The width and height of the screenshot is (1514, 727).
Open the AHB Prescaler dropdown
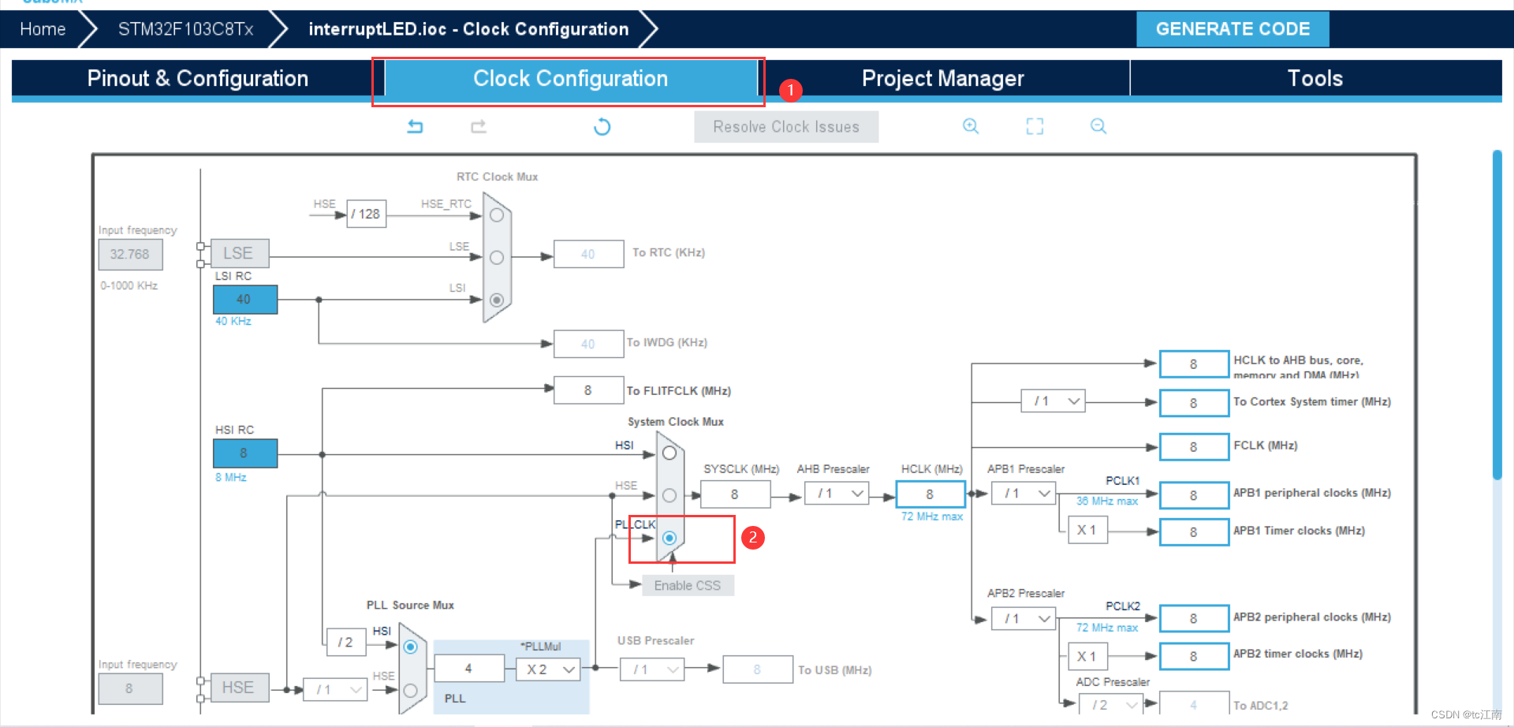point(837,494)
